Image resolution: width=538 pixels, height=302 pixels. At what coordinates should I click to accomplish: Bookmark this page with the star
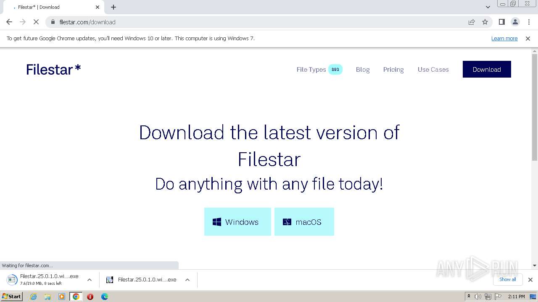[x=485, y=22]
